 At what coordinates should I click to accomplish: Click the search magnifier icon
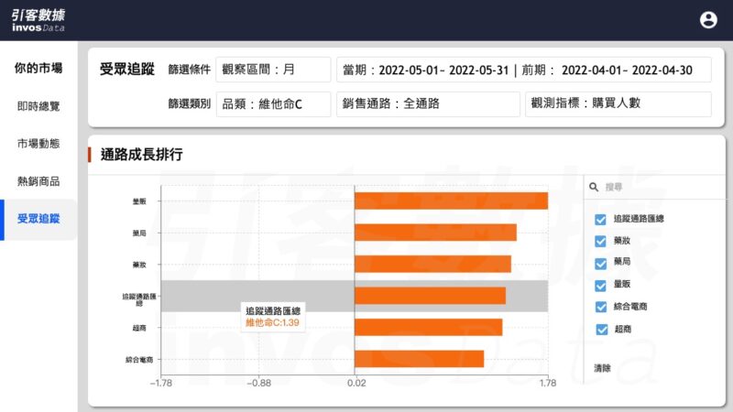(595, 187)
